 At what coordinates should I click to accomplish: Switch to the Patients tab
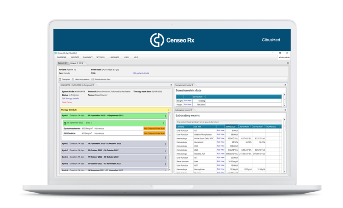(60, 63)
